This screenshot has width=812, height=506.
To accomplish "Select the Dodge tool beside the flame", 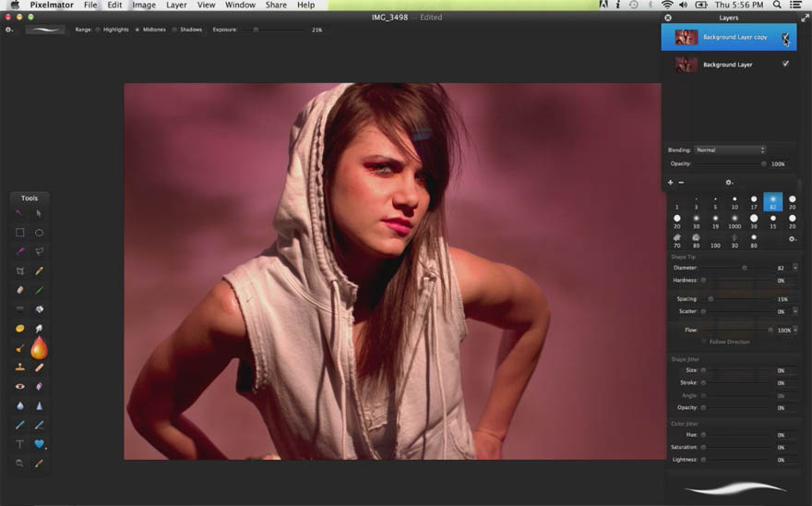I will coord(19,348).
